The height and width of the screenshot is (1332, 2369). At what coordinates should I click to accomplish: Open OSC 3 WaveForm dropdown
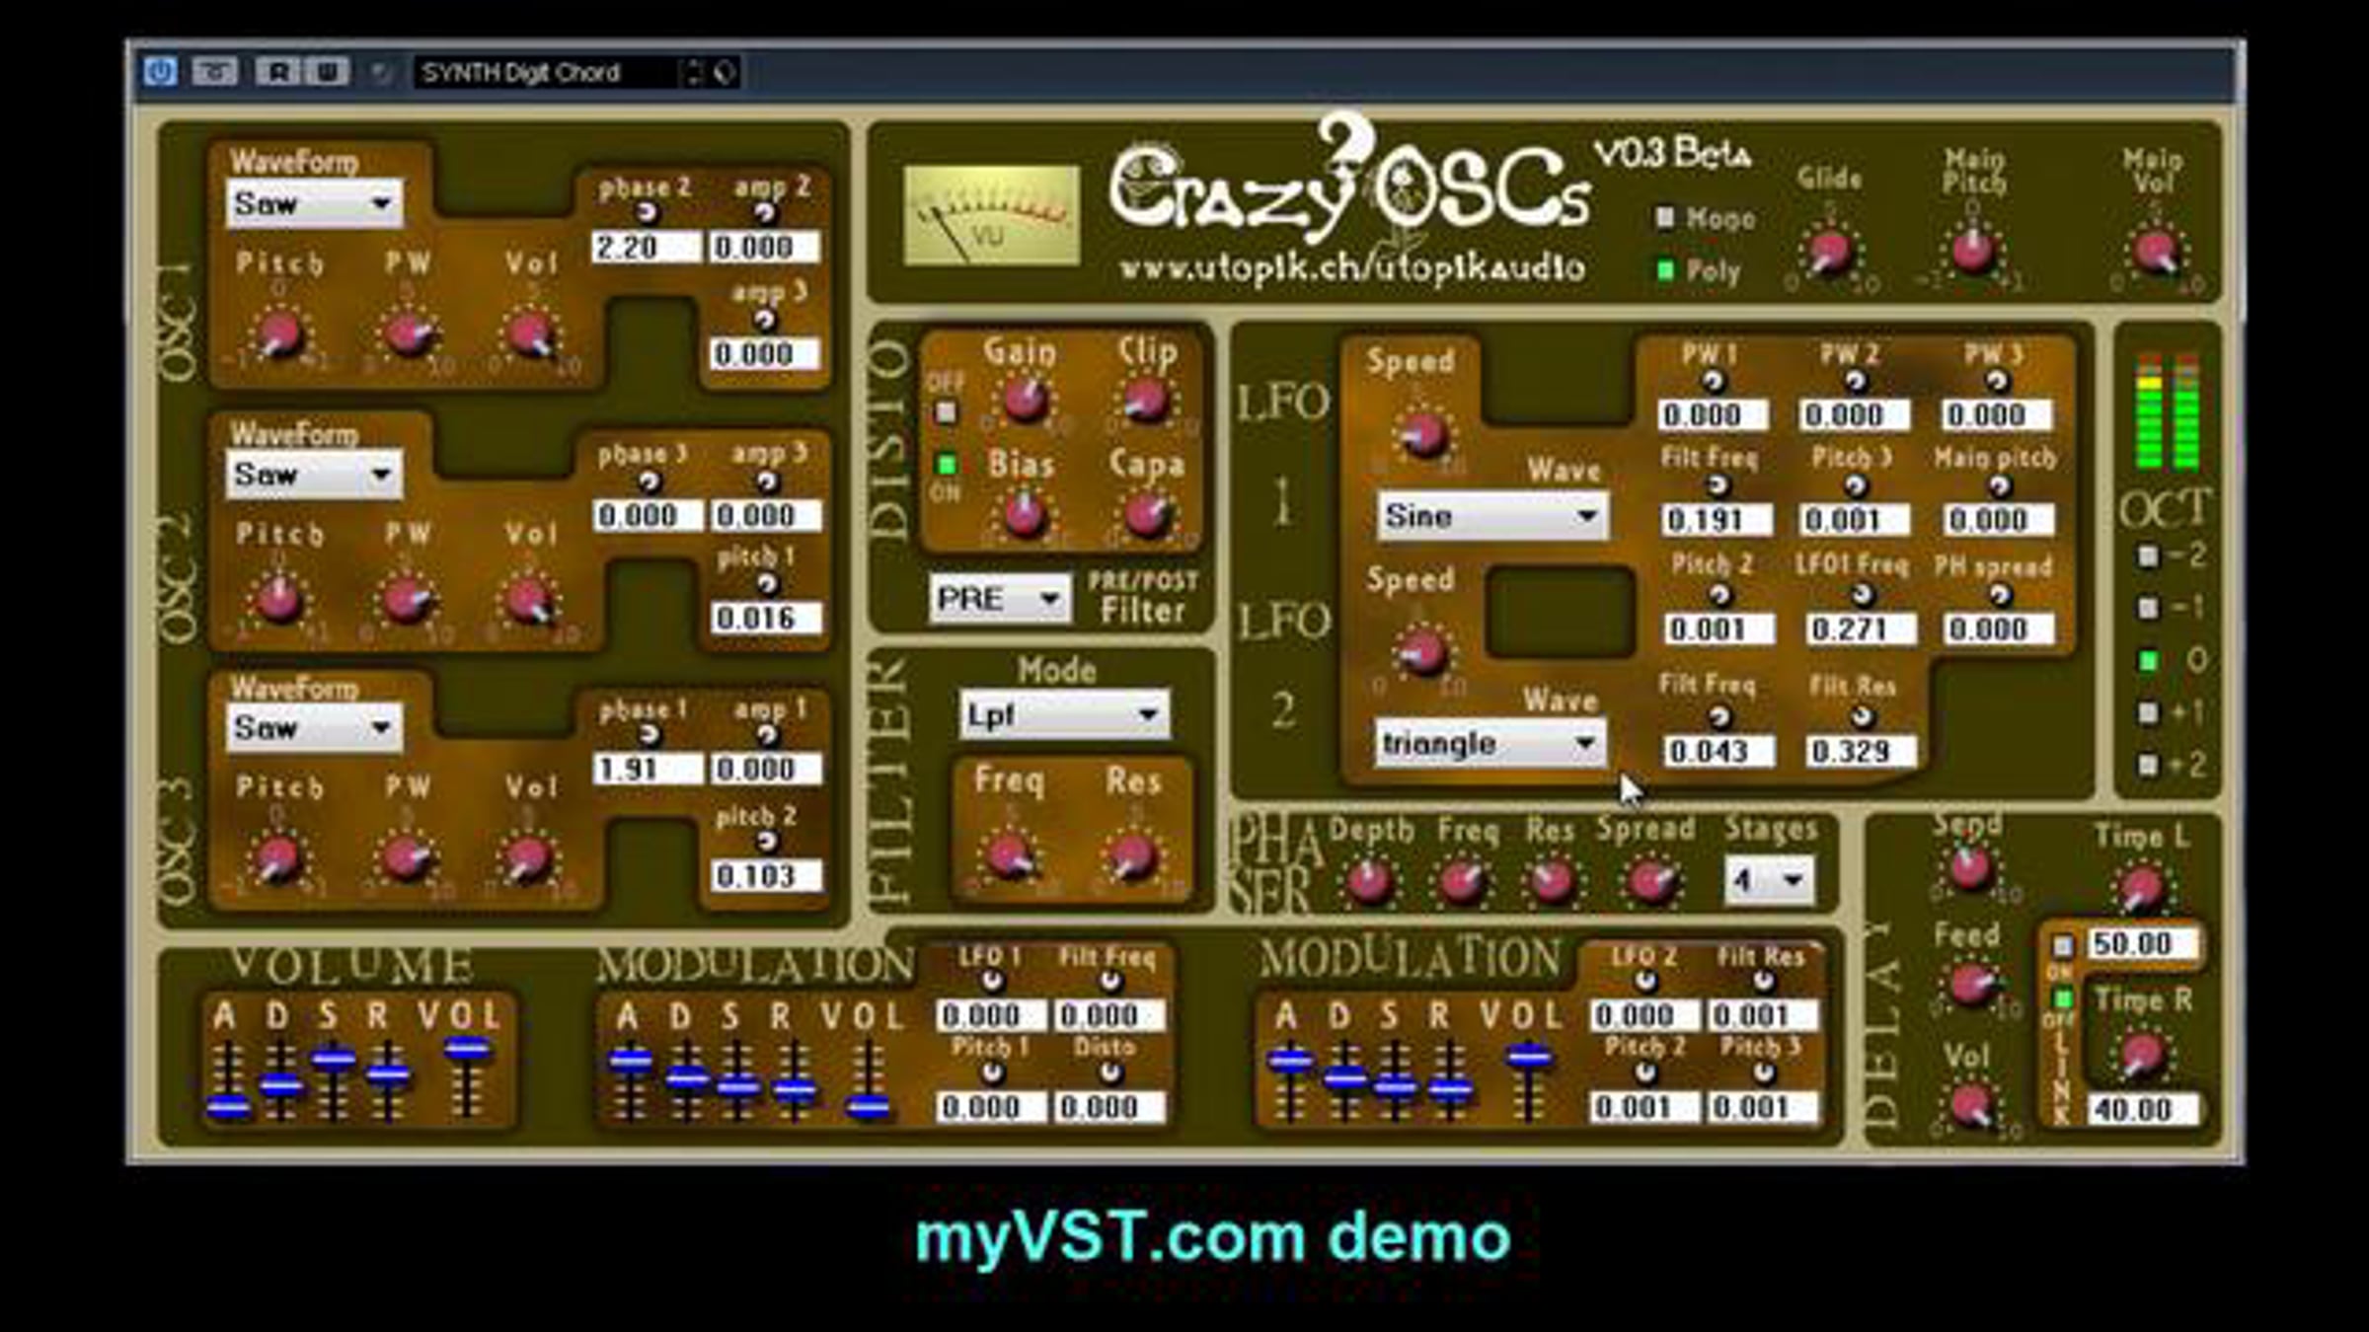[314, 728]
